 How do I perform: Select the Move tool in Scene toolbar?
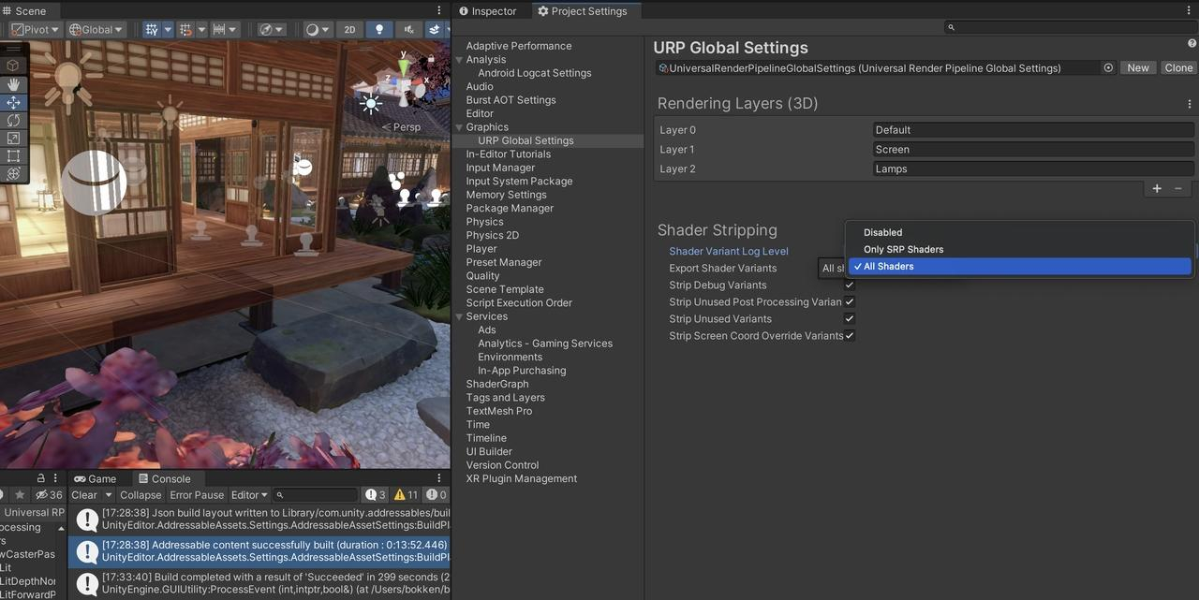tap(13, 102)
